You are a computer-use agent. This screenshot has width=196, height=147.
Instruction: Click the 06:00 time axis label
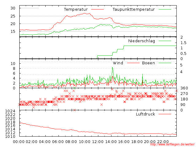(x=58, y=142)
